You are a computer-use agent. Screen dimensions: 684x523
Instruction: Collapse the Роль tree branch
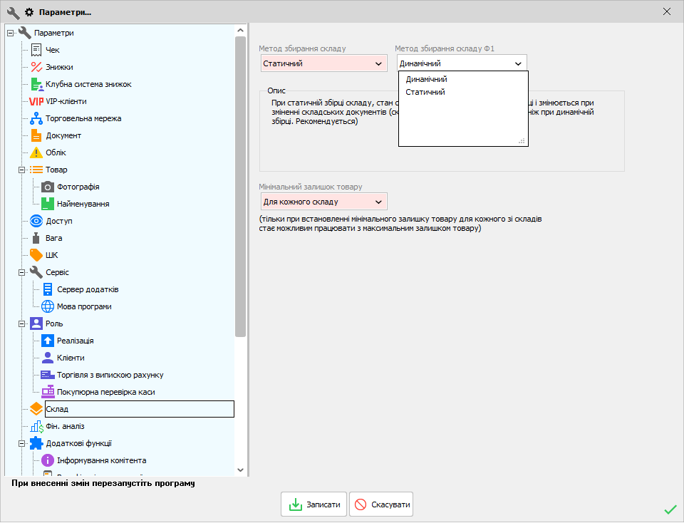pos(21,323)
